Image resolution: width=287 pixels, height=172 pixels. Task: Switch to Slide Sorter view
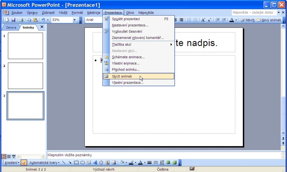tap(9, 156)
